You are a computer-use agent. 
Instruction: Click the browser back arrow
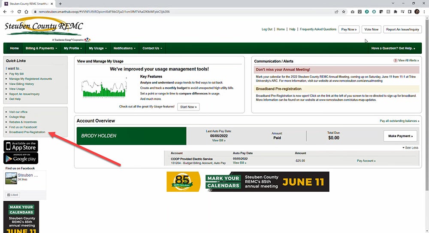pyautogui.click(x=5, y=12)
